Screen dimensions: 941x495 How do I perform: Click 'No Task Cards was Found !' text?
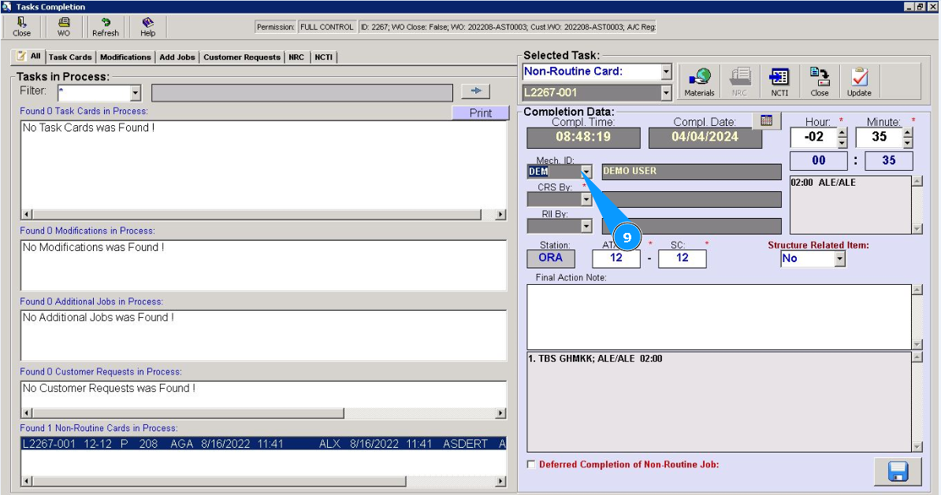pyautogui.click(x=89, y=127)
